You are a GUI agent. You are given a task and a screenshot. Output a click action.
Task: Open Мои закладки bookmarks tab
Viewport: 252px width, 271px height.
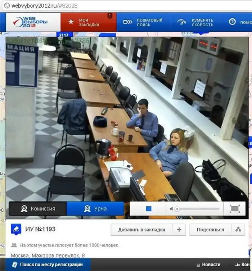click(88, 22)
